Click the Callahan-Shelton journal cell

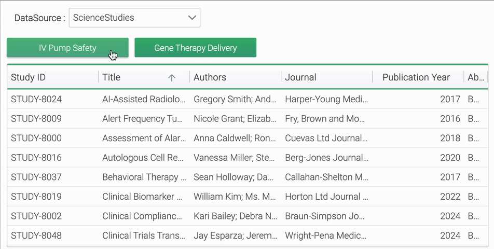[327, 177]
